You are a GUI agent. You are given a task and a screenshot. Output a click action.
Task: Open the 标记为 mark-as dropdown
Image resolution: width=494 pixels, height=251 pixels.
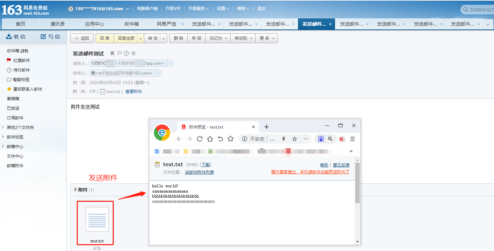click(218, 38)
